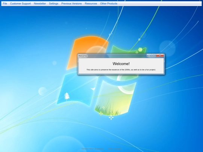Click the 'Welcome!' heading
Viewport: 203px width, 152px height.
121,64
